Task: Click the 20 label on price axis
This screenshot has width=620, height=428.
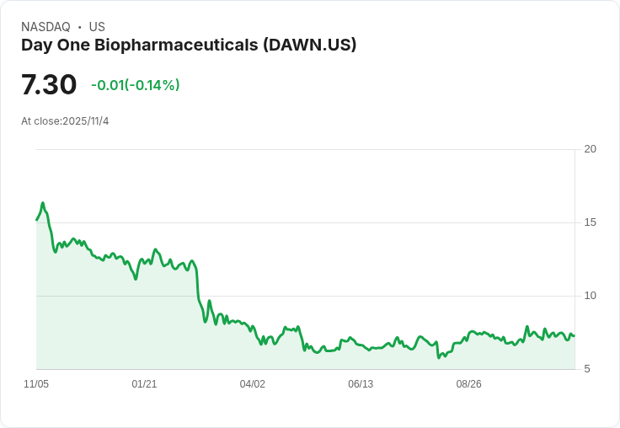Action: tap(591, 149)
